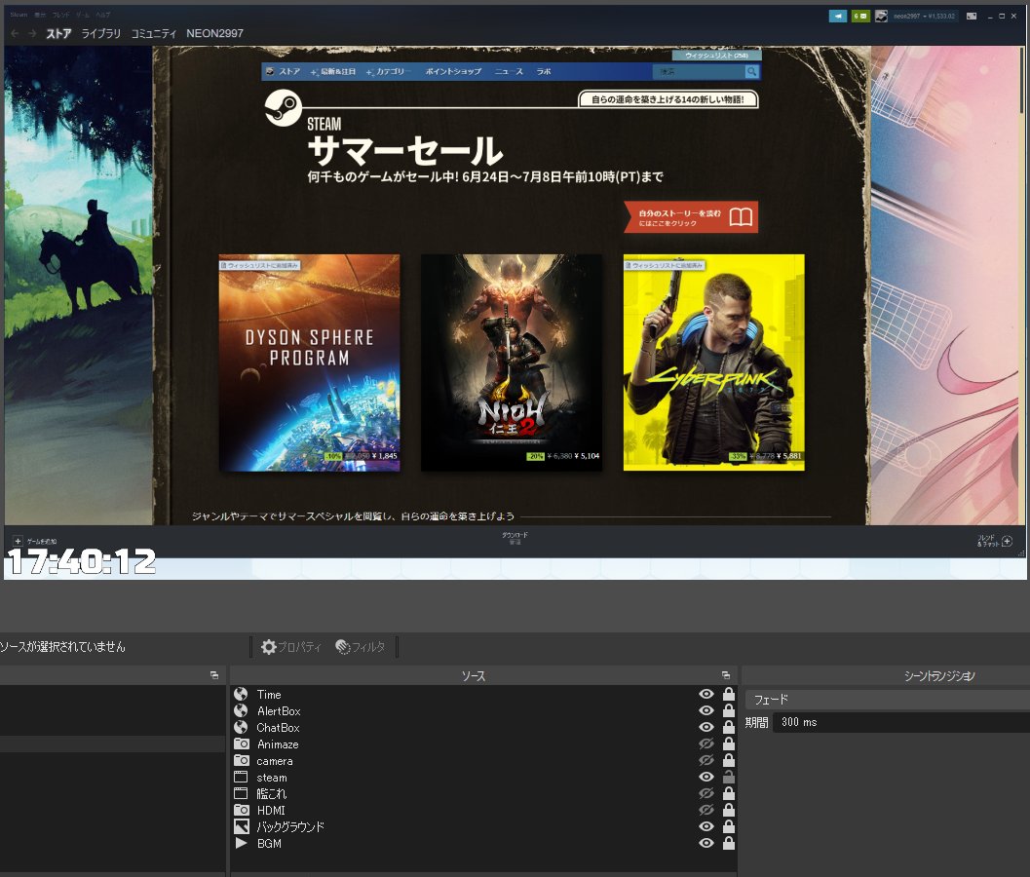Screen dimensions: 1030x877
Task: Lock the steam source
Action: tap(729, 778)
